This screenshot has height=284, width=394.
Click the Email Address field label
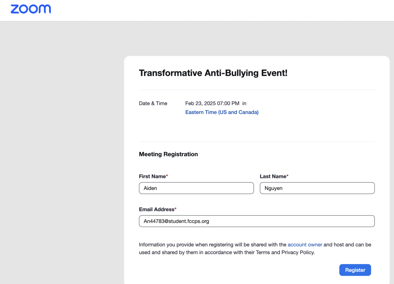click(156, 209)
